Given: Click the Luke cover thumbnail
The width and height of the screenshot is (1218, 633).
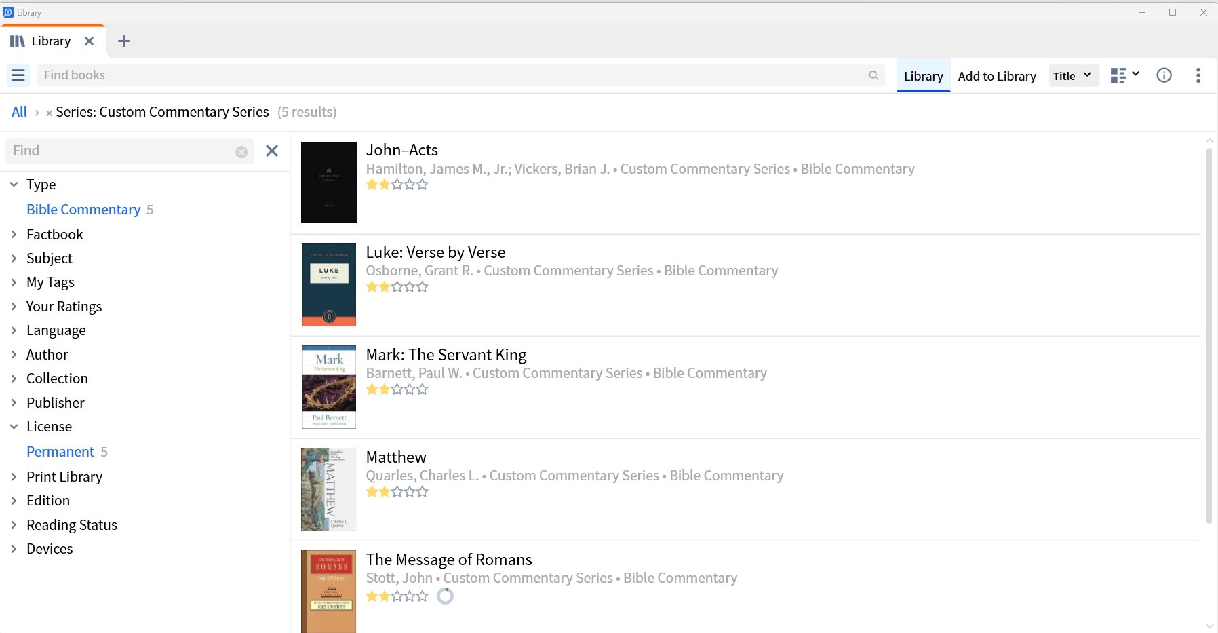Looking at the screenshot, I should coord(329,285).
